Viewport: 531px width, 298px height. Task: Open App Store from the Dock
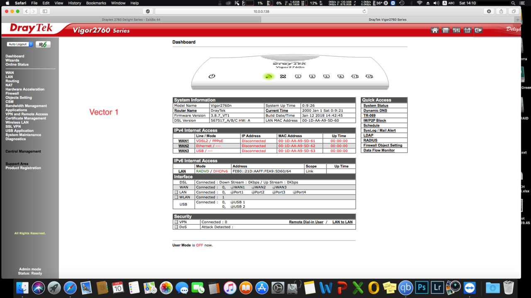click(262, 287)
